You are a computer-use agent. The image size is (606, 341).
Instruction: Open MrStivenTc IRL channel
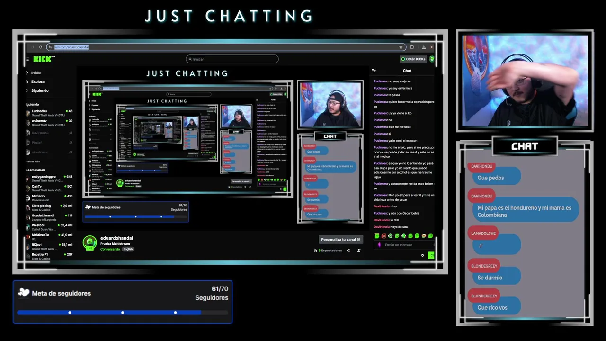[x=49, y=237]
